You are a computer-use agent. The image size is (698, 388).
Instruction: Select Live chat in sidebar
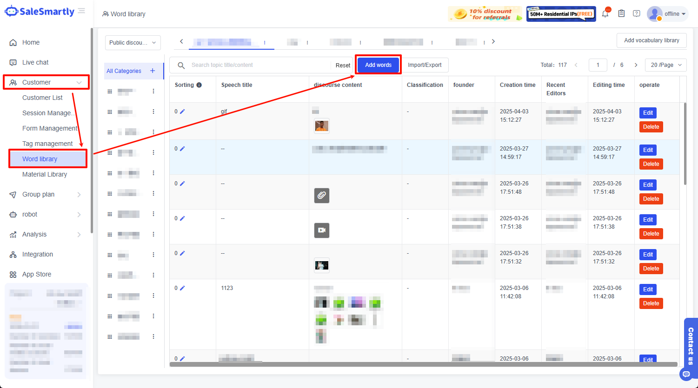[x=35, y=62]
